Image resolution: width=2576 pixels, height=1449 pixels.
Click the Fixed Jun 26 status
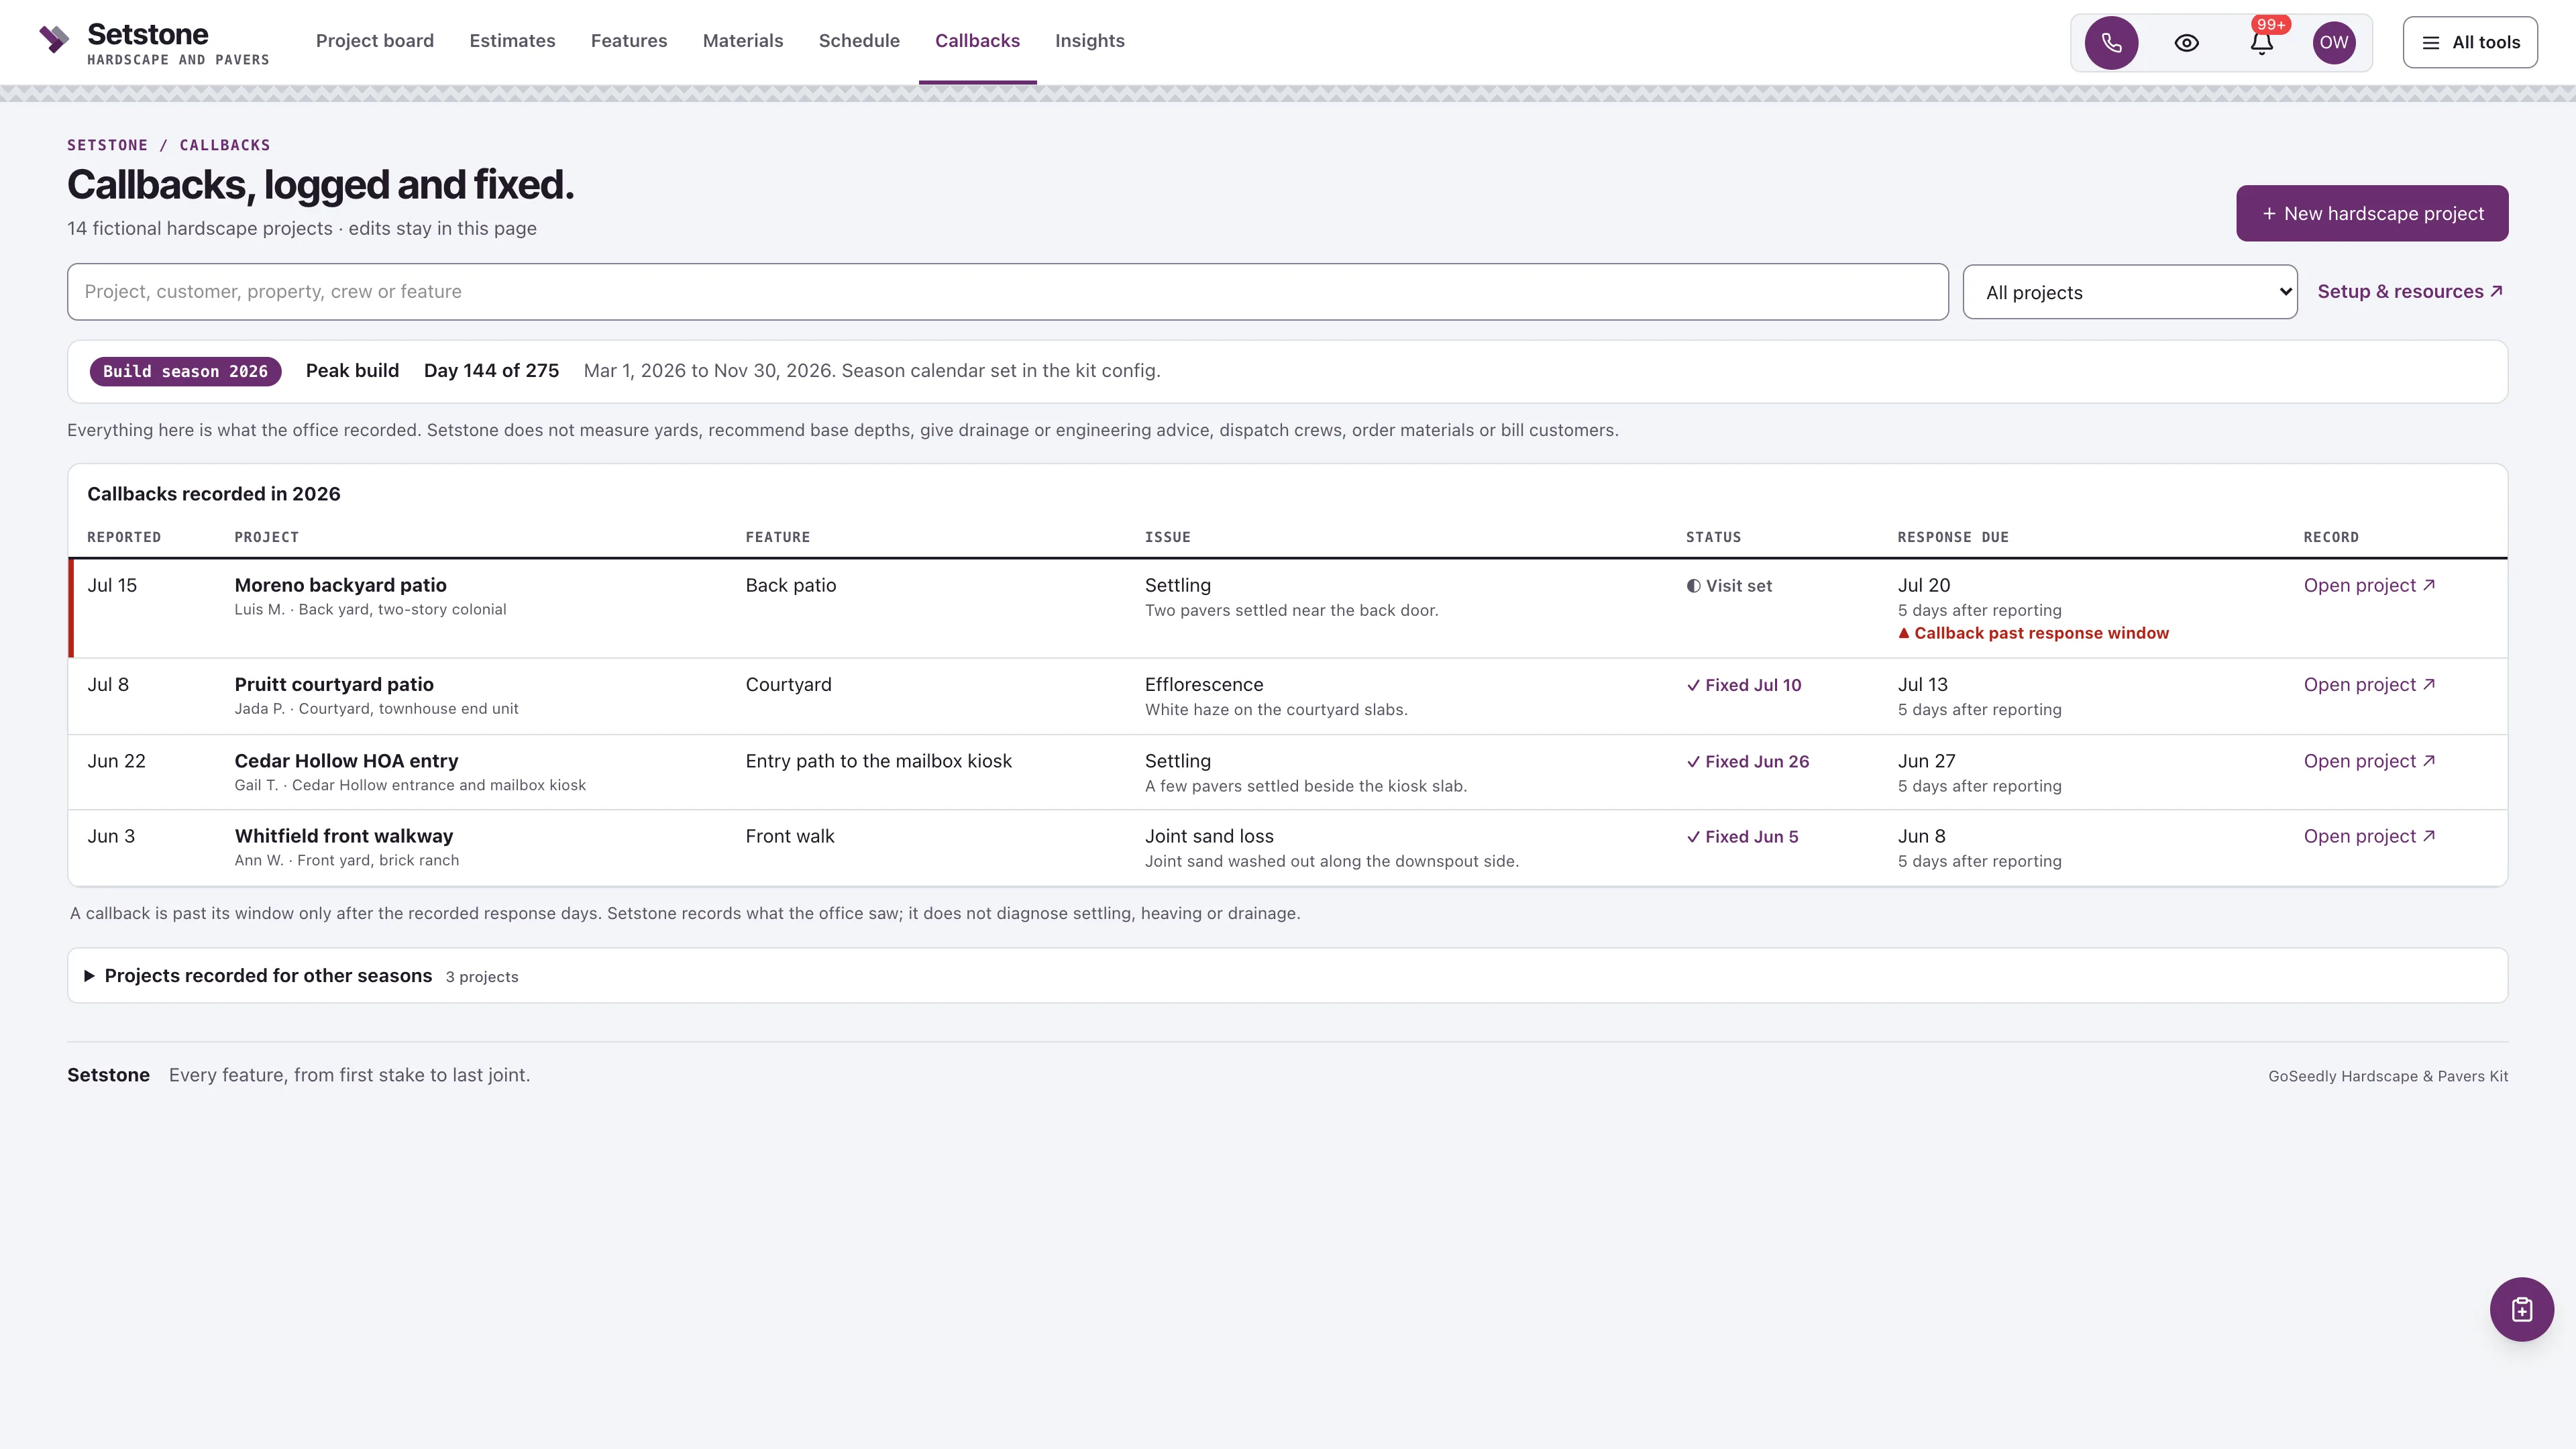[x=1748, y=762]
